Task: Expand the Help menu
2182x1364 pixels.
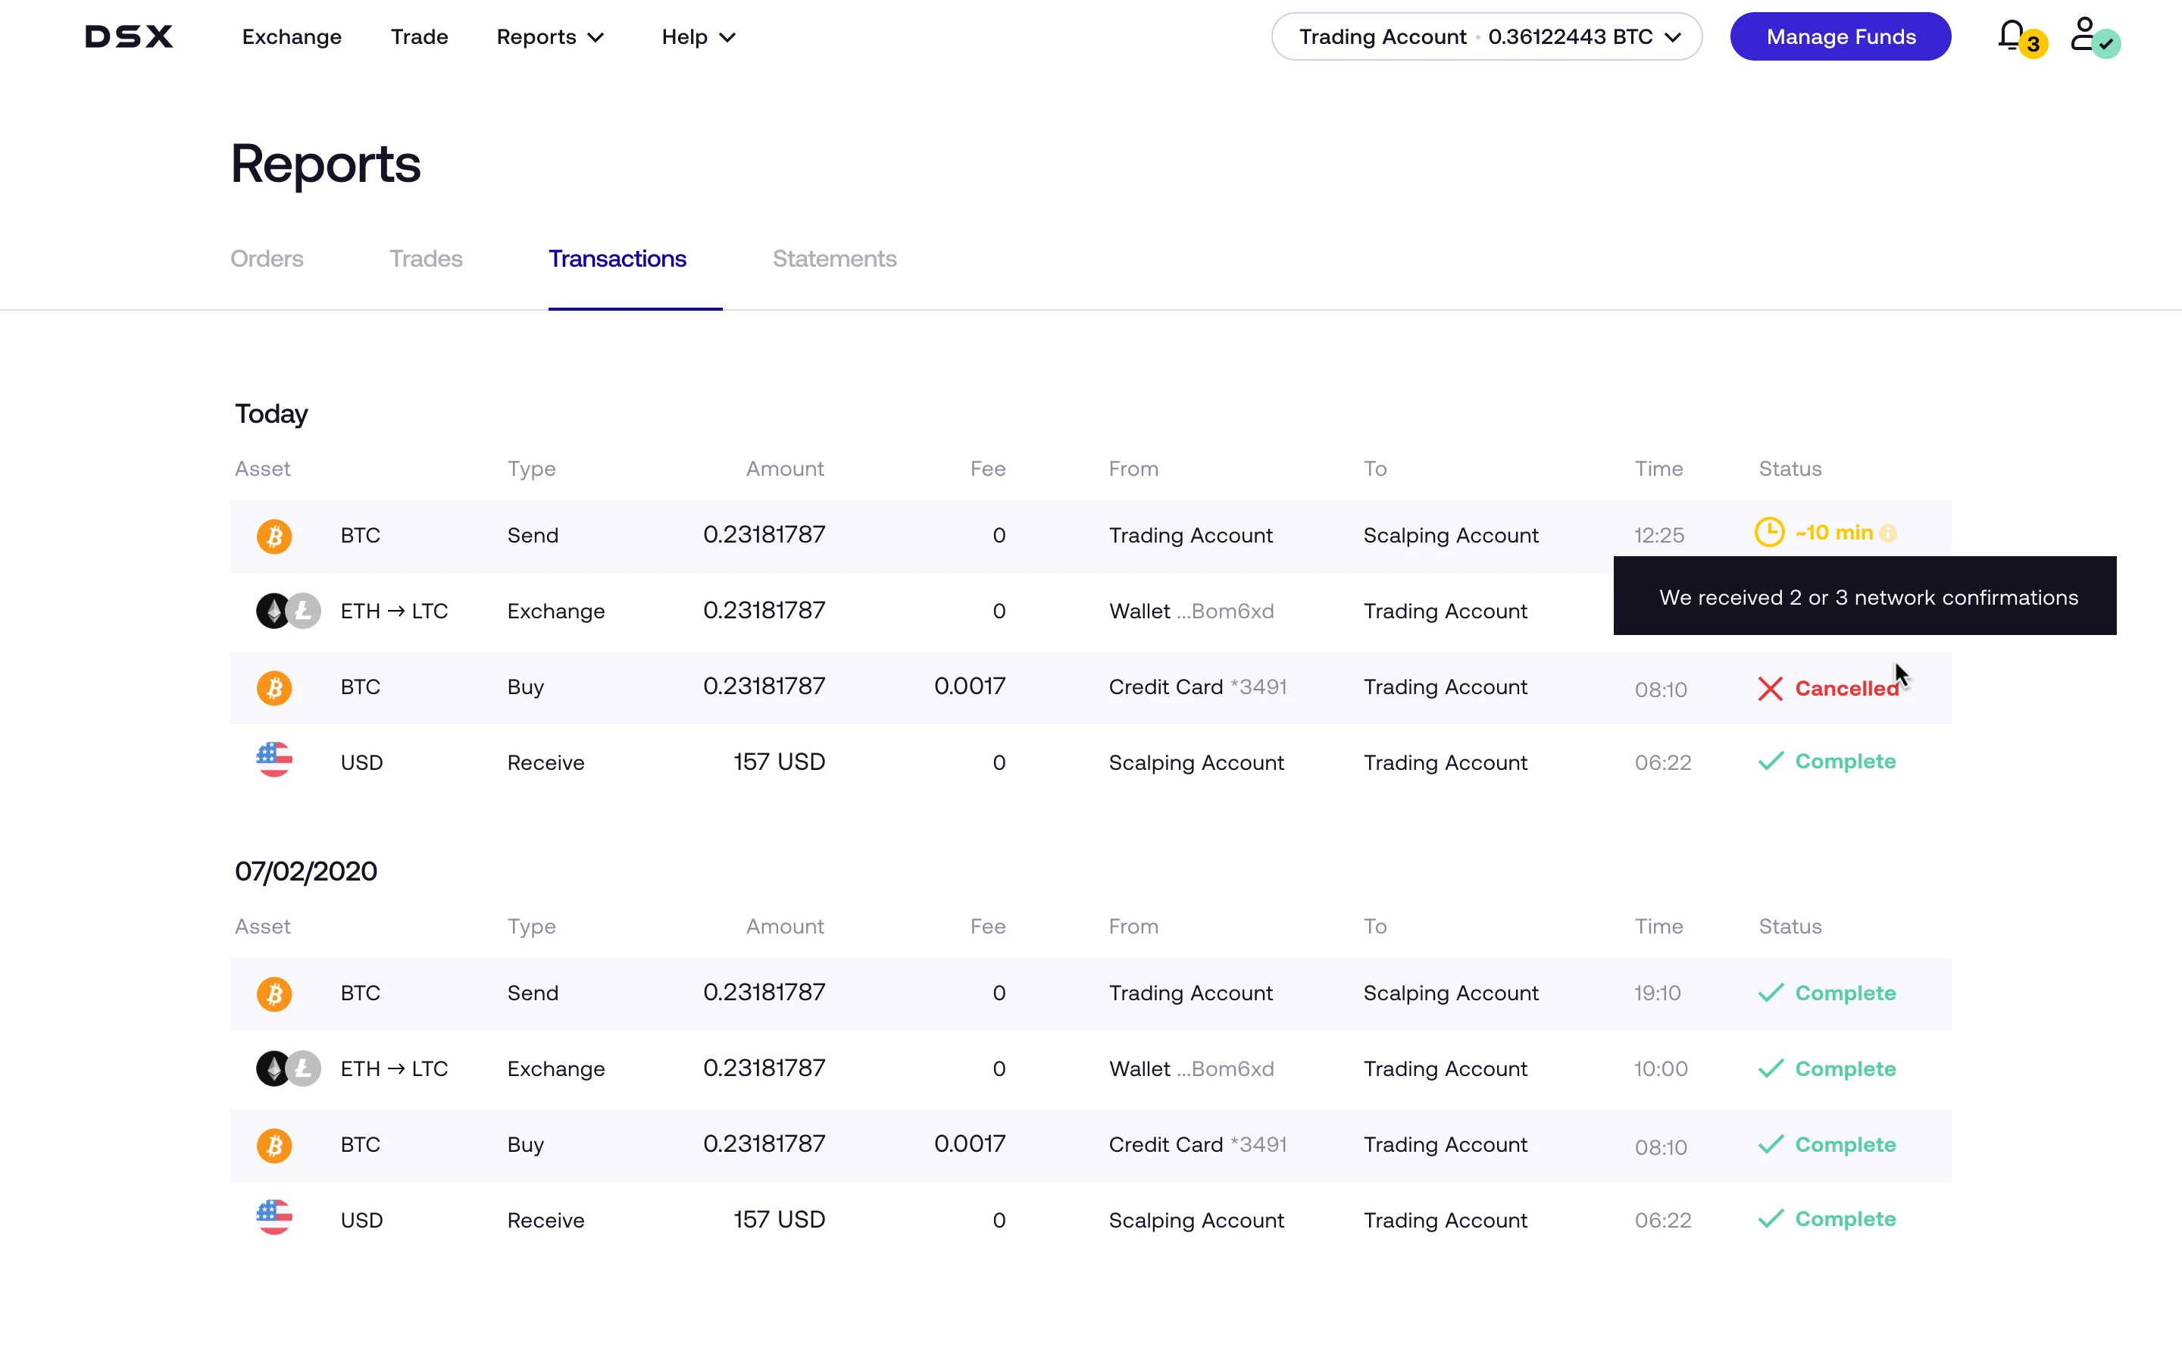Action: (696, 37)
